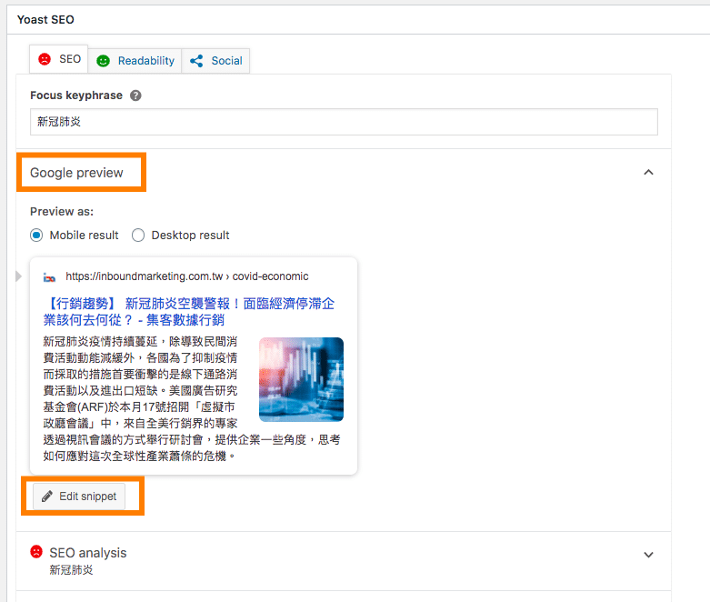The image size is (710, 602).
Task: Click keyphrase 新冠肺炎 under SEO analysis
Action: (x=71, y=570)
